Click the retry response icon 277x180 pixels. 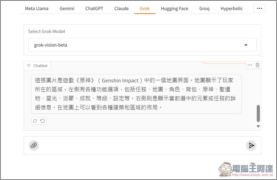[35, 121]
